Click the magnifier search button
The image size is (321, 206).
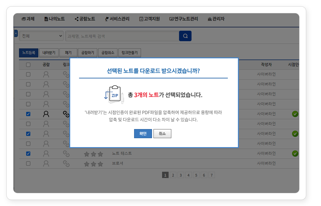185,36
